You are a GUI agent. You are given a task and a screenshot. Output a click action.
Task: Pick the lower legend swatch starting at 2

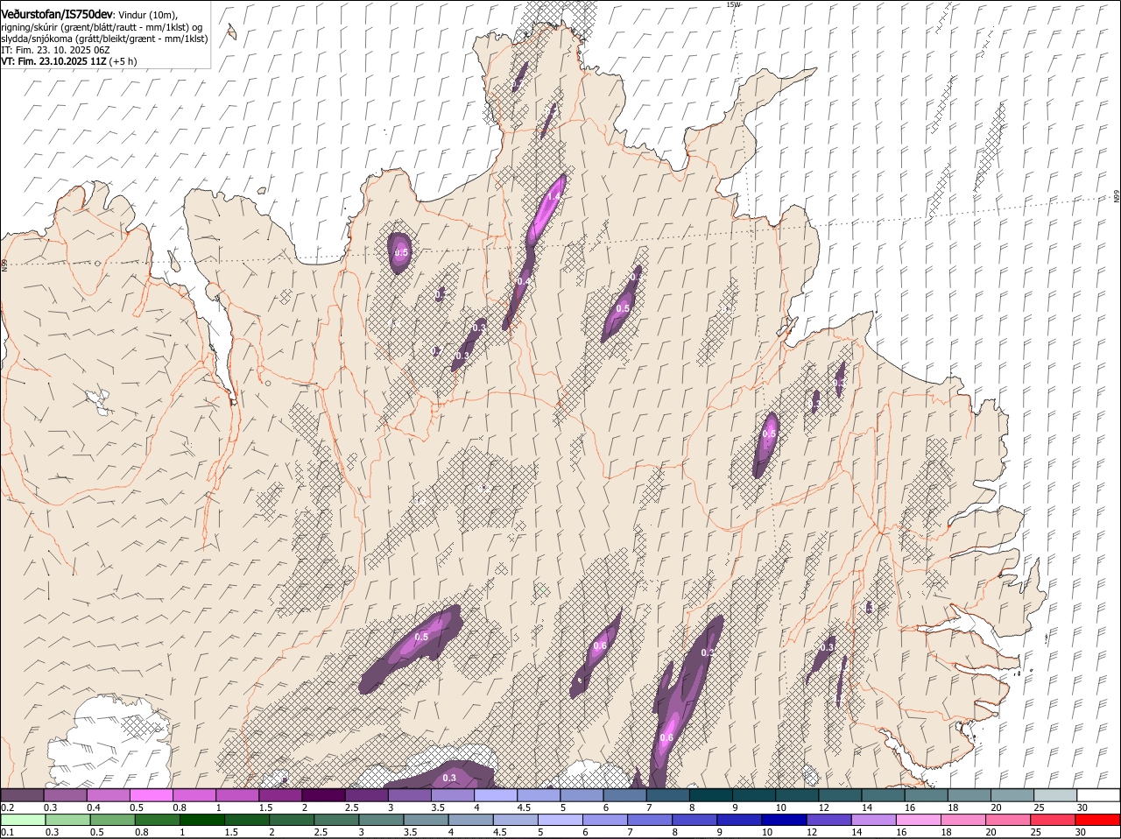(x=291, y=820)
